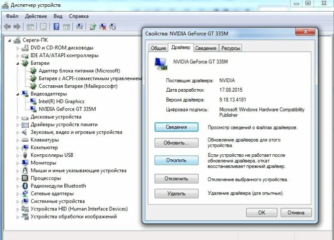
Task: Click the Серега-ПК computer icon
Action: click(17, 40)
